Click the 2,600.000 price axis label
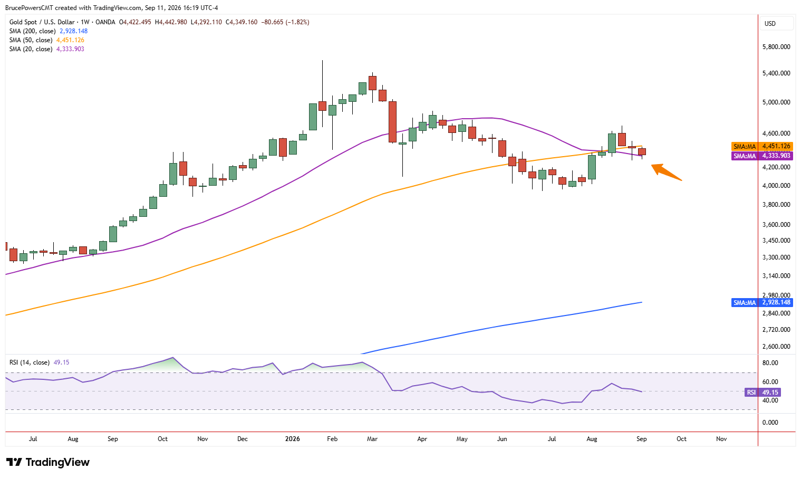The height and width of the screenshot is (478, 801). click(x=776, y=347)
